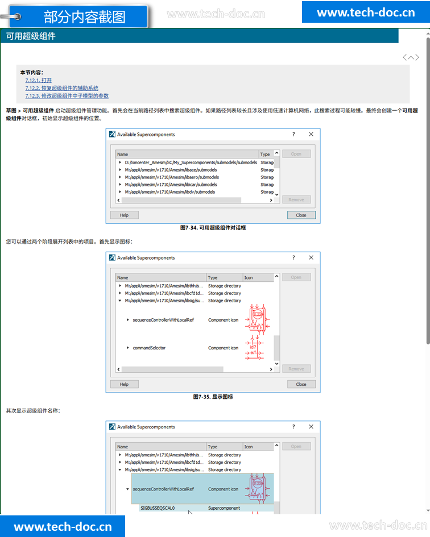Viewport: 430px width, 537px height.
Task: Click the Name column header in the first dialog
Action: coord(187,154)
